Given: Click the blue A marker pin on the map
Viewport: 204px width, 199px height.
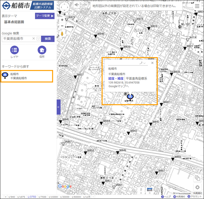Looking at the screenshot, I should [x=130, y=96].
